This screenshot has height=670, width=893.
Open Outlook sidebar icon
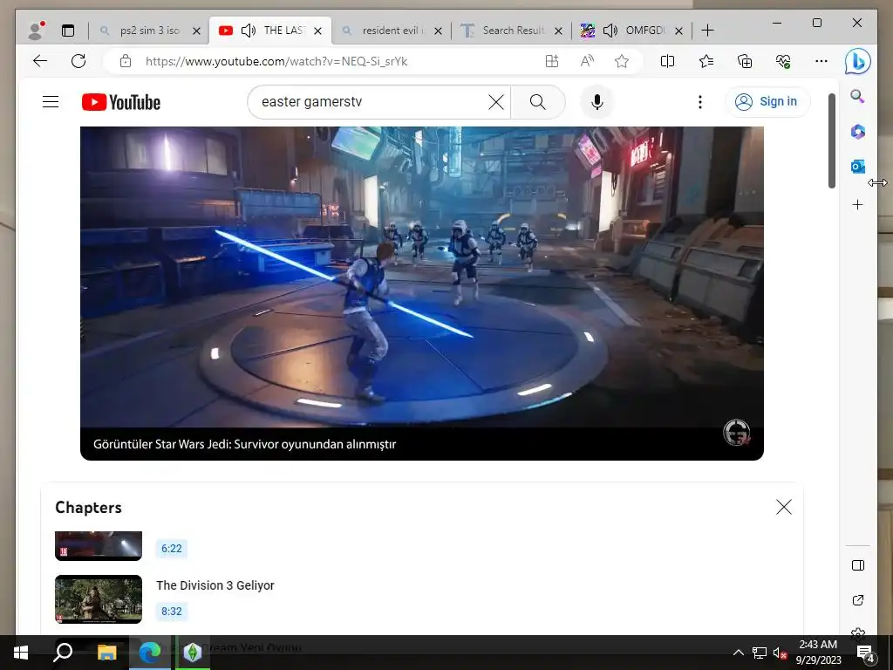[858, 167]
